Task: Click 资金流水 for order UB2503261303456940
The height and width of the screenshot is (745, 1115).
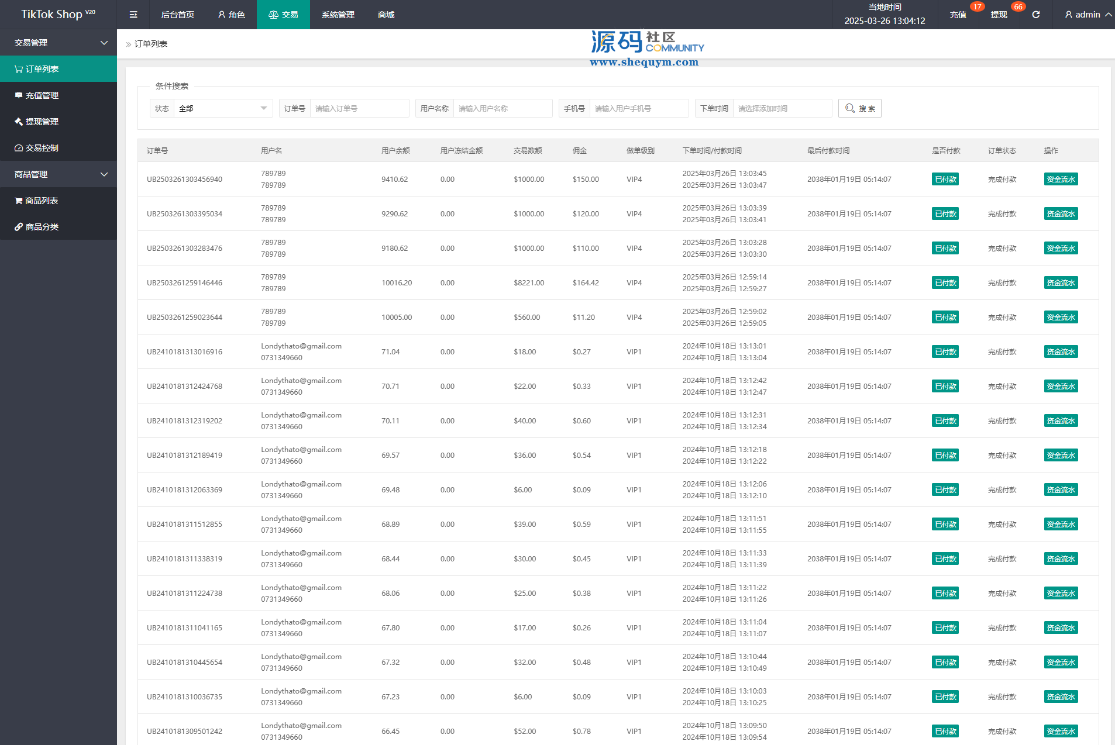Action: click(x=1061, y=180)
